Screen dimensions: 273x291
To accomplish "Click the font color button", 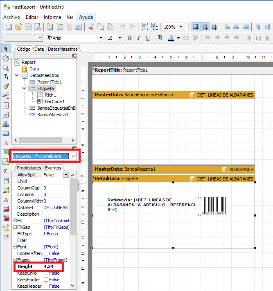I will 171,38.
